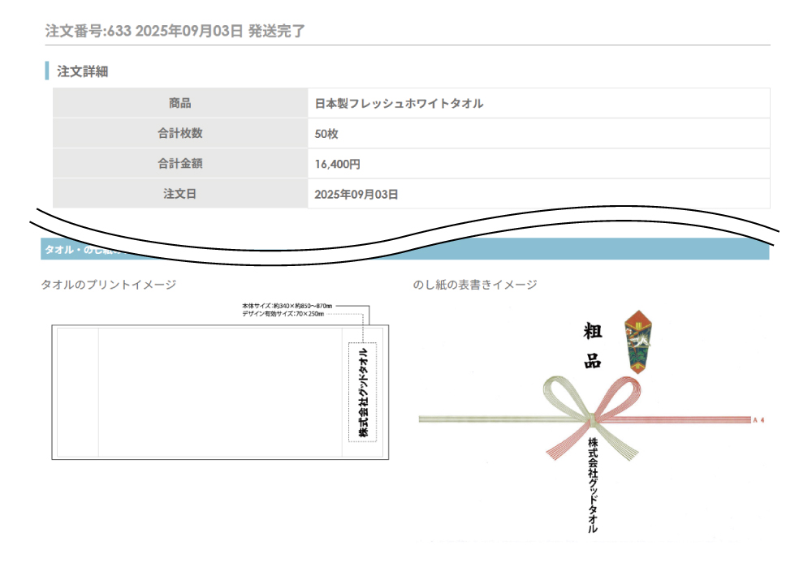Click the 商品 row label cell
This screenshot has height=584, width=812.
pyautogui.click(x=180, y=104)
